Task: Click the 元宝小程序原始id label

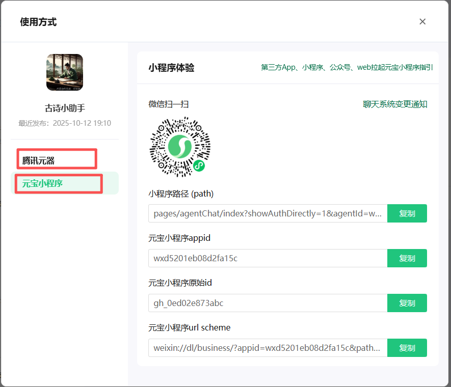Action: pyautogui.click(x=180, y=283)
